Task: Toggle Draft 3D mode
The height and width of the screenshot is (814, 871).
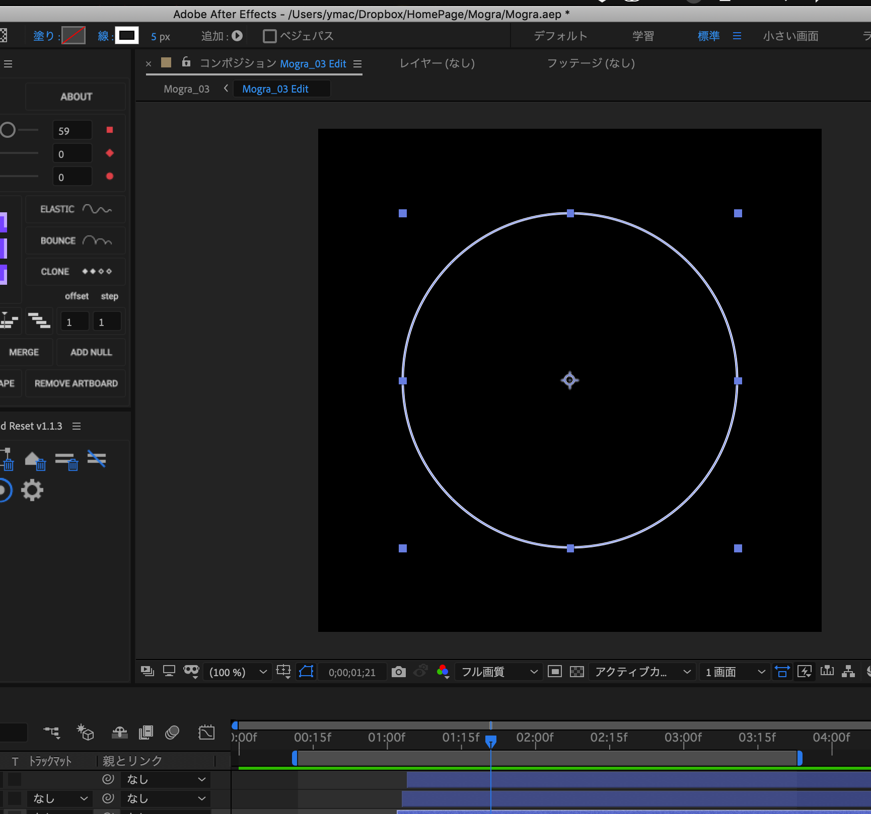Action: [86, 732]
